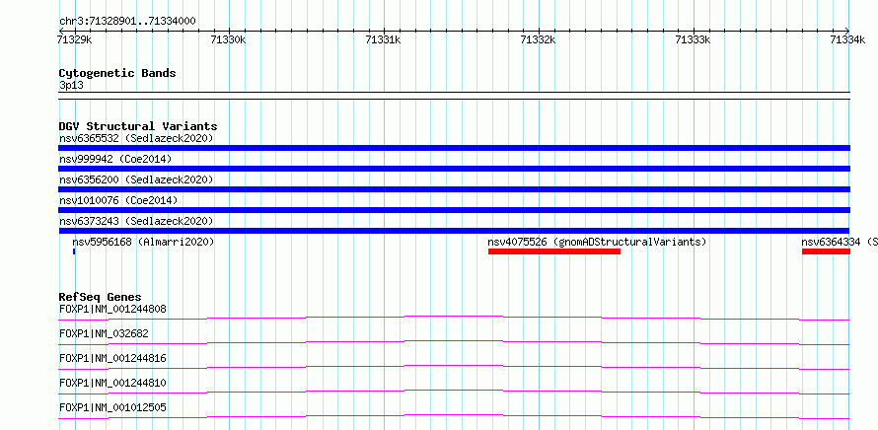
Task: Click the FOXP1|NM_001244808 transcript label
Action: (x=112, y=309)
